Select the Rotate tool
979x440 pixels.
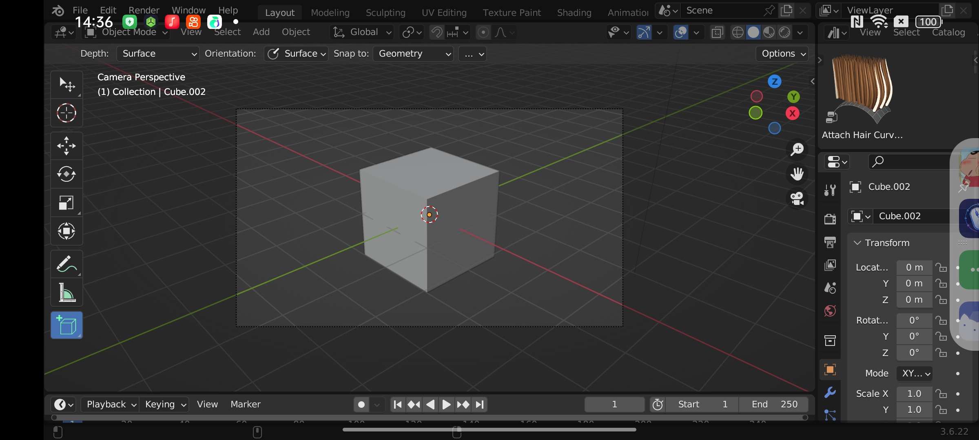[x=66, y=174]
